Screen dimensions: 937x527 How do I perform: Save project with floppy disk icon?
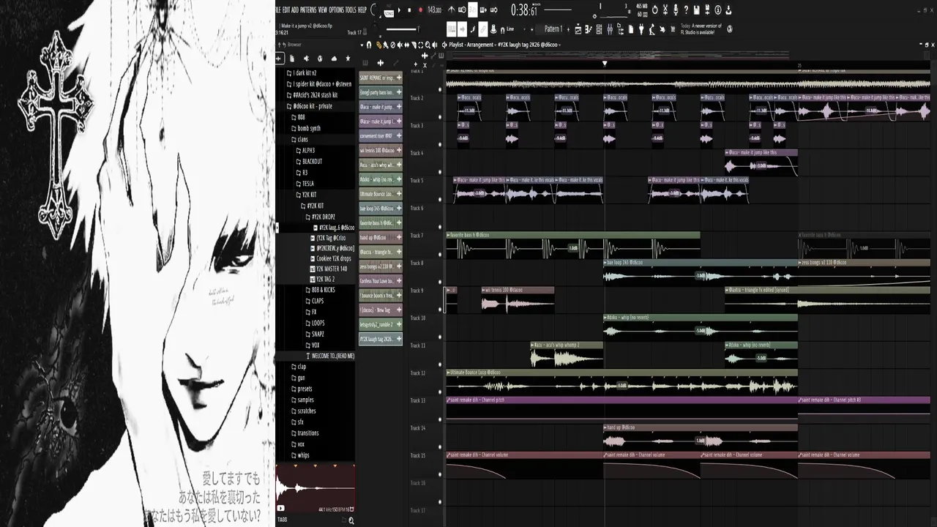click(x=697, y=10)
